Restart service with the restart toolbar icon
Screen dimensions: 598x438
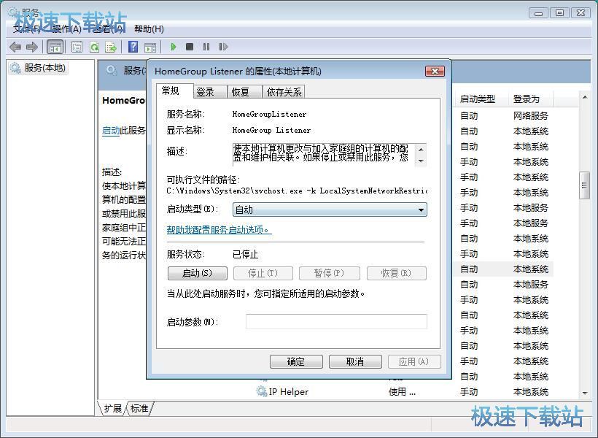pos(223,47)
